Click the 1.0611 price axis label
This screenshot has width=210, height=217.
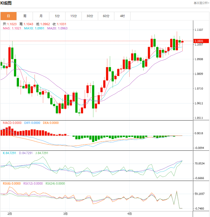tap(199, 103)
